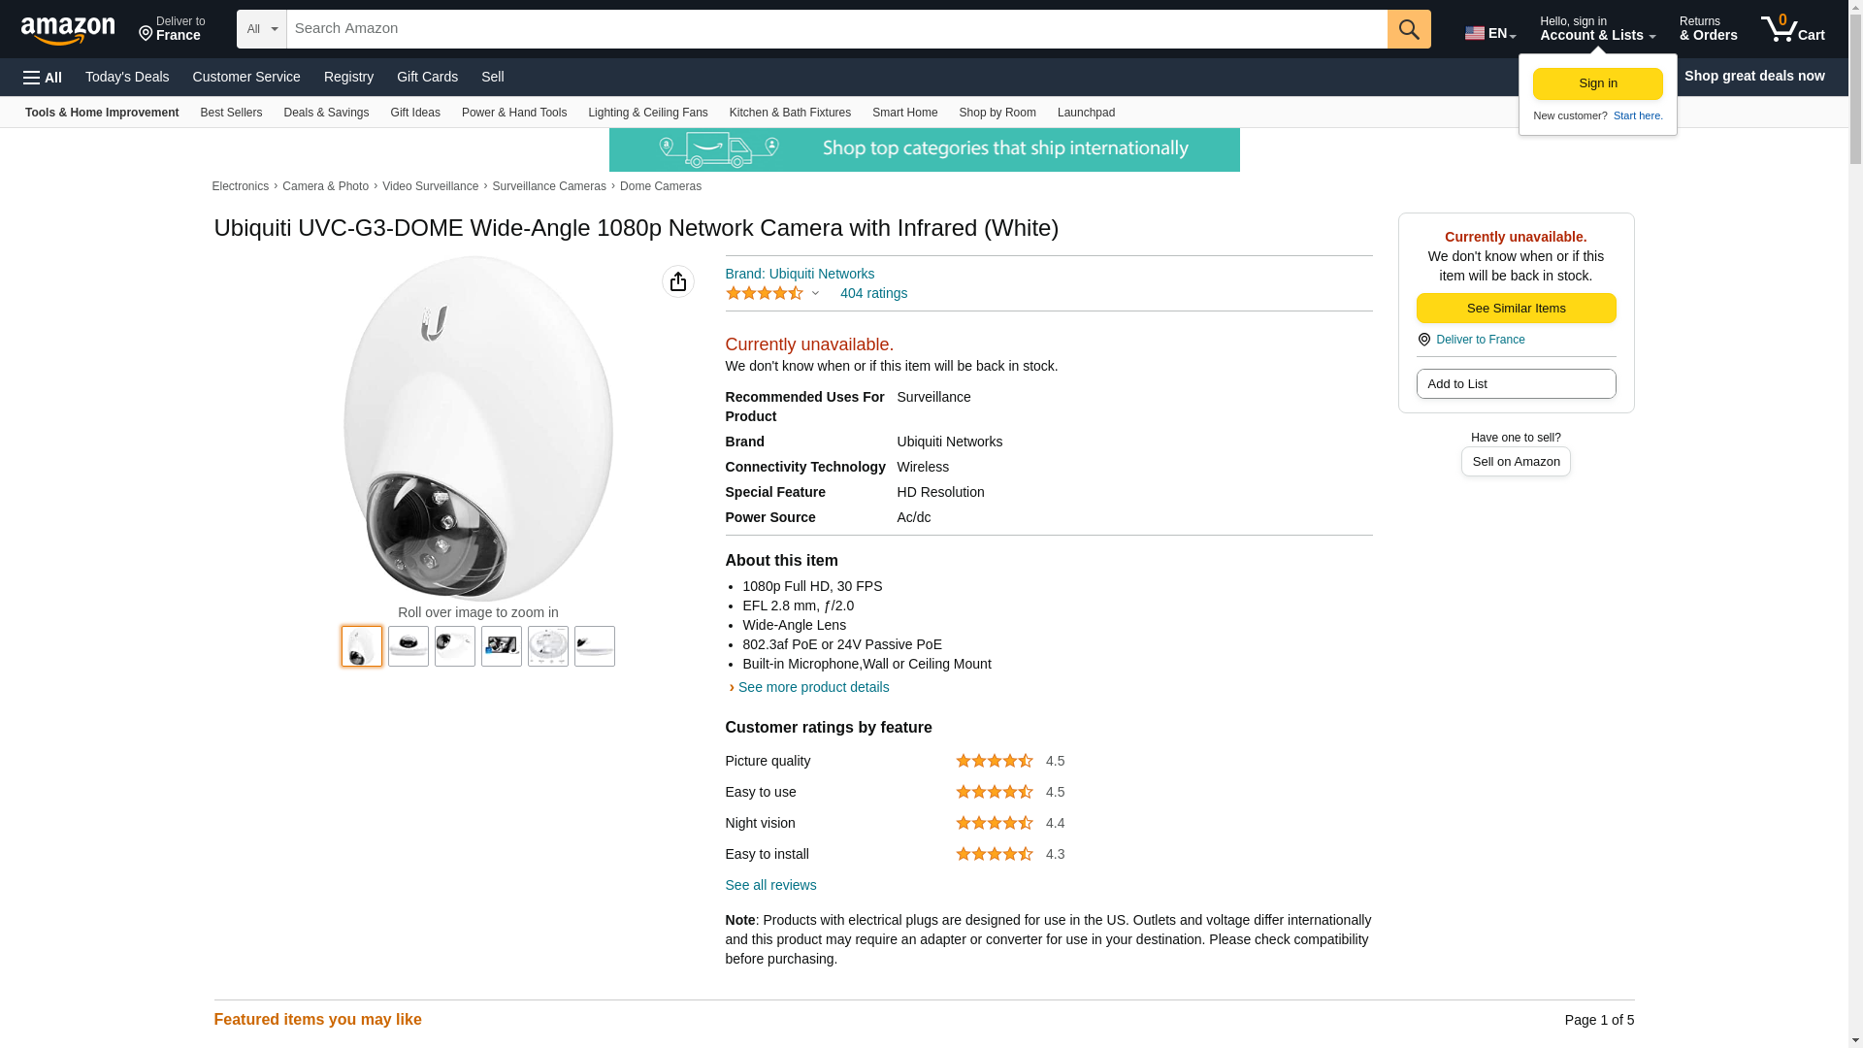Click the See Similar Items button
1863x1048 pixels.
[x=1515, y=309]
